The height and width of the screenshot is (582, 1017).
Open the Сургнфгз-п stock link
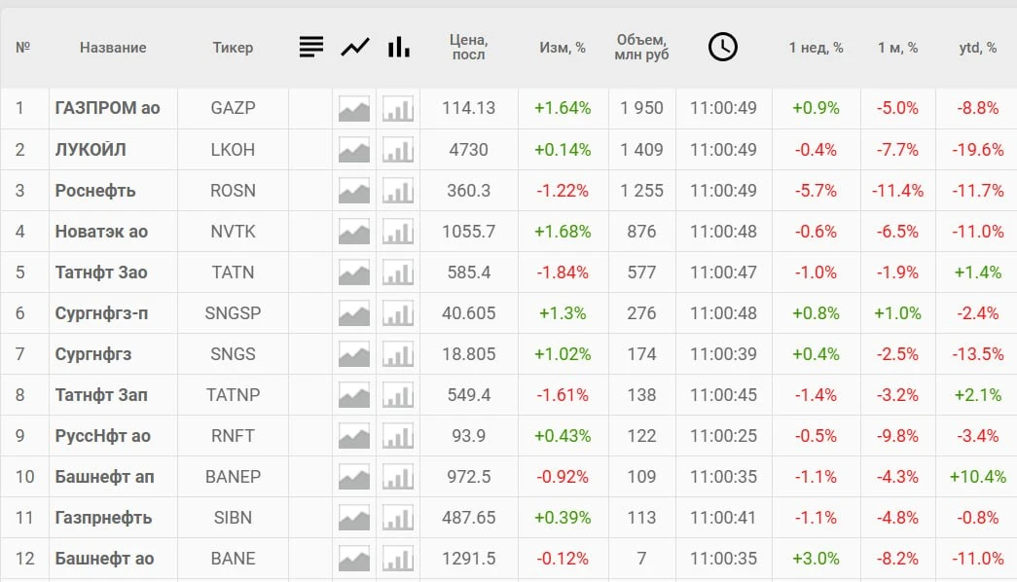click(101, 313)
